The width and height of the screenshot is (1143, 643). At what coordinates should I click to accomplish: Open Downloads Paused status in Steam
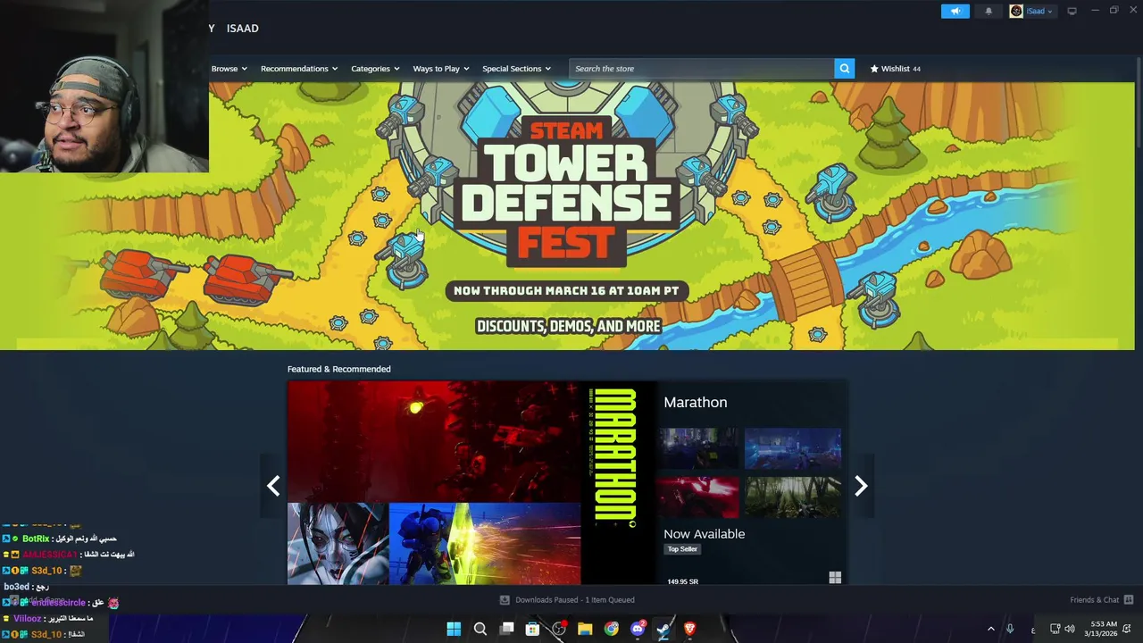coord(575,600)
